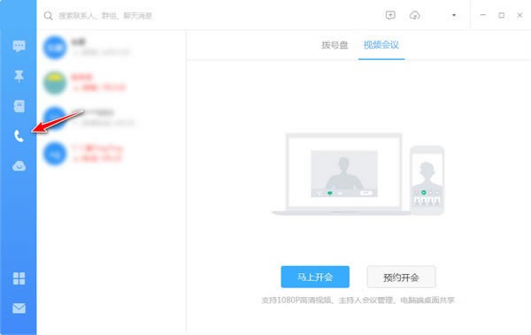Open the chat messages sidebar icon
Screen dimensions: 531x335
[x=19, y=46]
